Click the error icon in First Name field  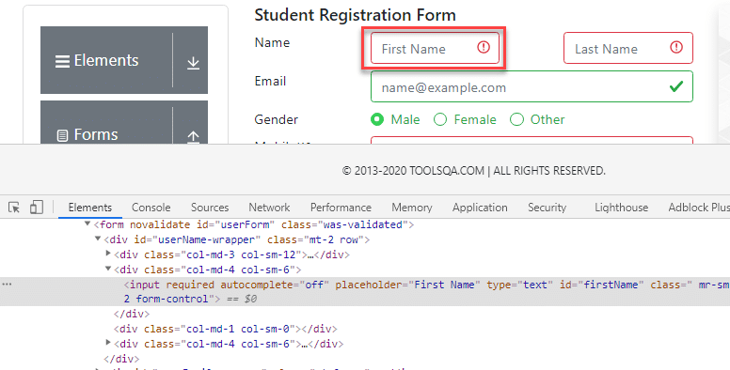484,47
